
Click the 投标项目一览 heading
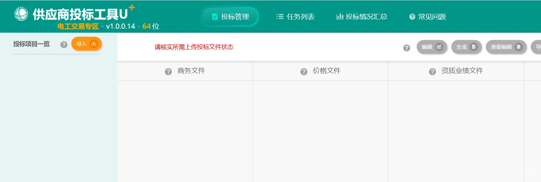click(x=31, y=44)
